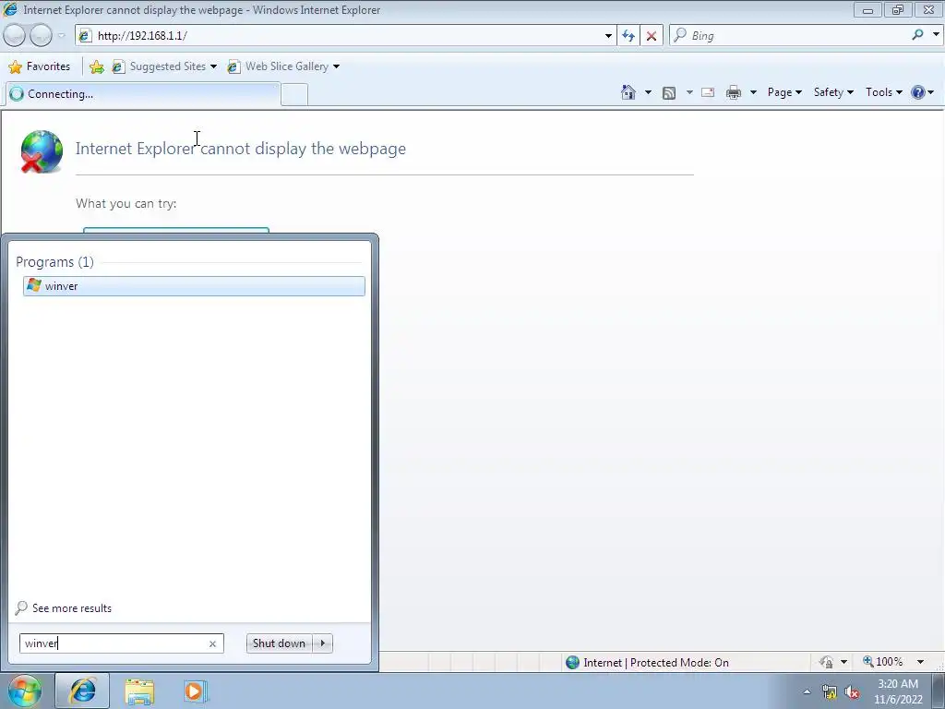The width and height of the screenshot is (945, 709).
Task: Open the Favorites center button
Action: (40, 66)
